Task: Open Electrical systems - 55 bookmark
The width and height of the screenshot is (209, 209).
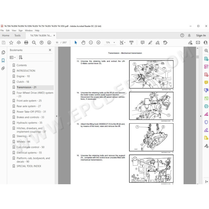Action: (x=29, y=153)
